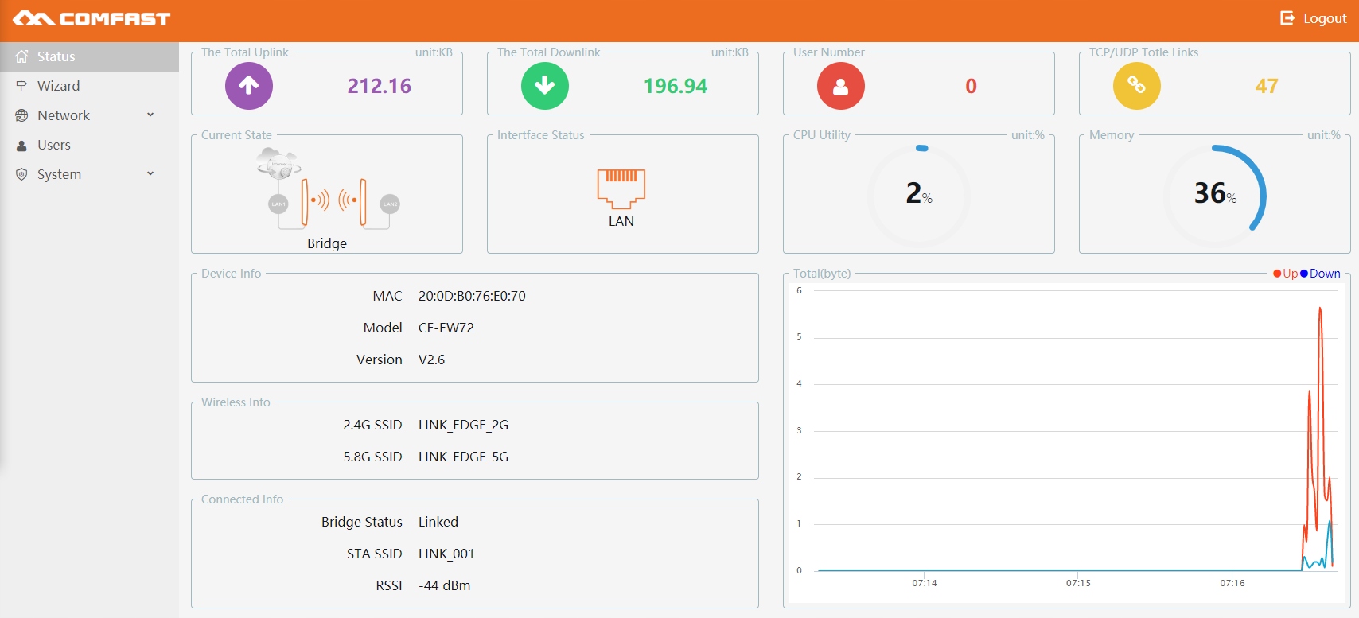Expand the Network menu chevron
1359x618 pixels.
point(150,115)
